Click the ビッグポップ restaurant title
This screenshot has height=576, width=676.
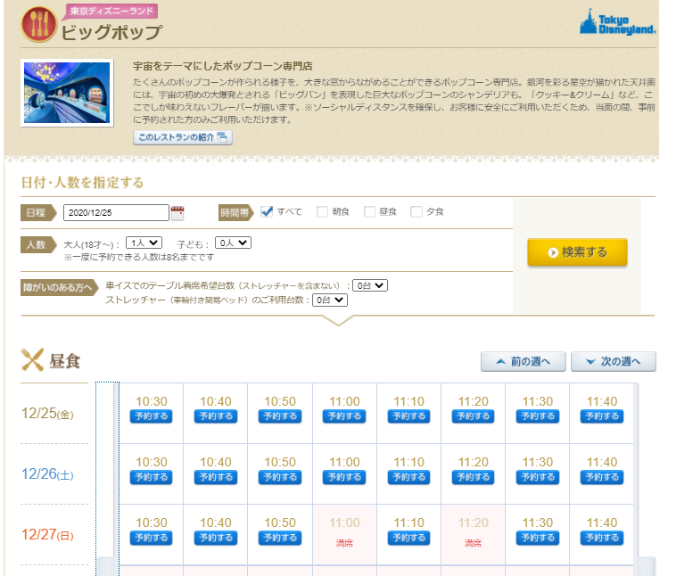pos(111,32)
